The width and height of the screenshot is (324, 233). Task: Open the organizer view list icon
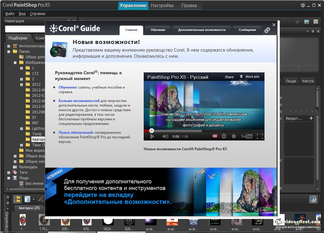point(27,199)
